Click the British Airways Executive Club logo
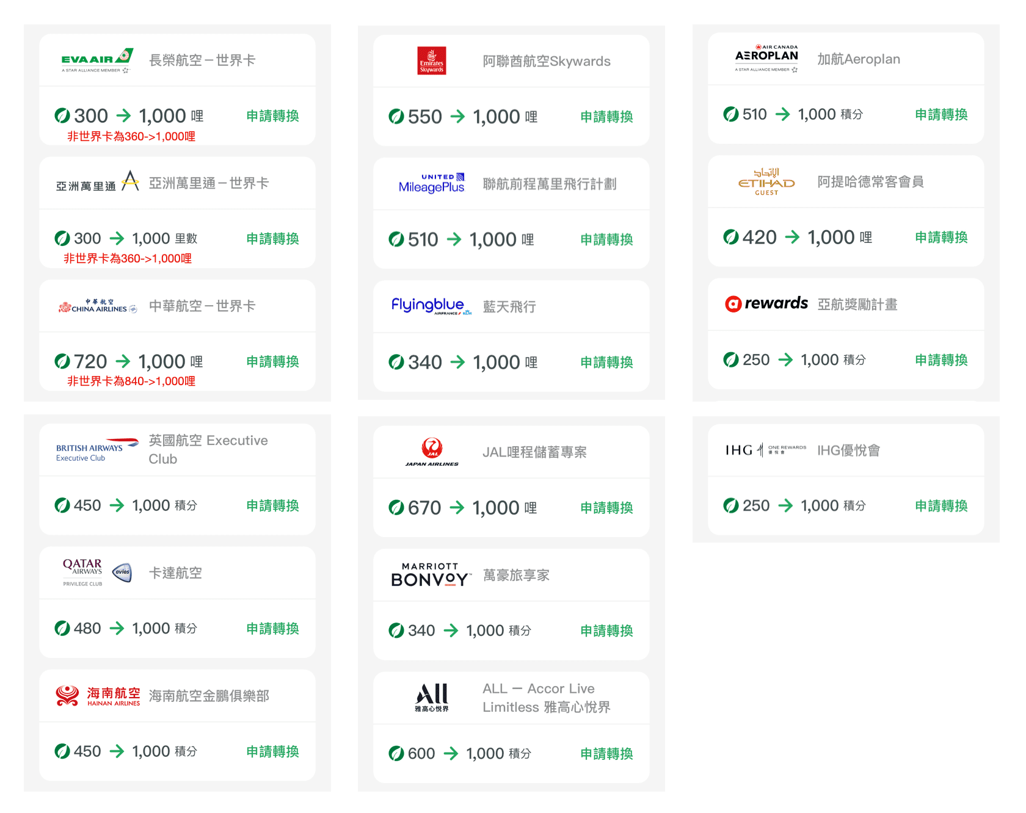This screenshot has height=813, width=1026. [x=97, y=450]
